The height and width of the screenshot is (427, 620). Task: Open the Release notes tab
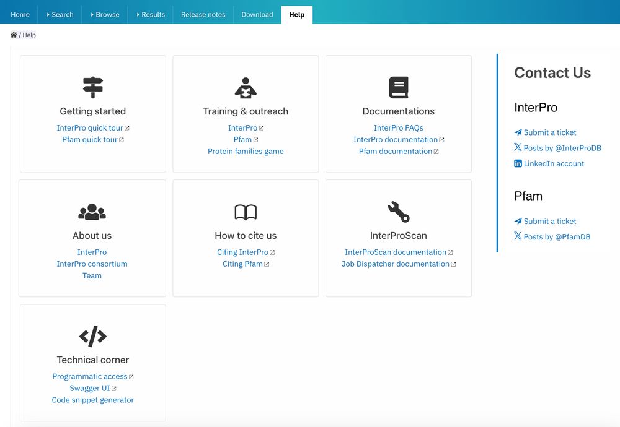click(203, 15)
